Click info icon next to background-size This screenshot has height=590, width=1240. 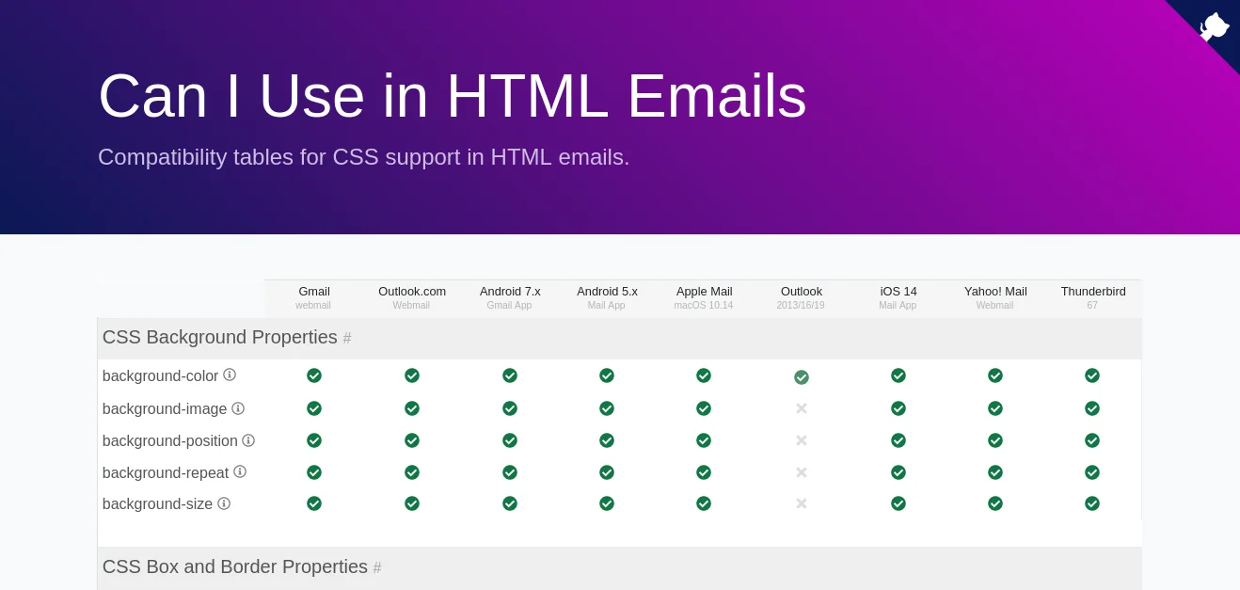(x=224, y=503)
